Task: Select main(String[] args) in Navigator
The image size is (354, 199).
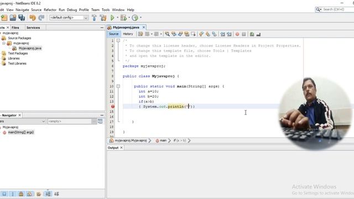Action: tap(21, 132)
